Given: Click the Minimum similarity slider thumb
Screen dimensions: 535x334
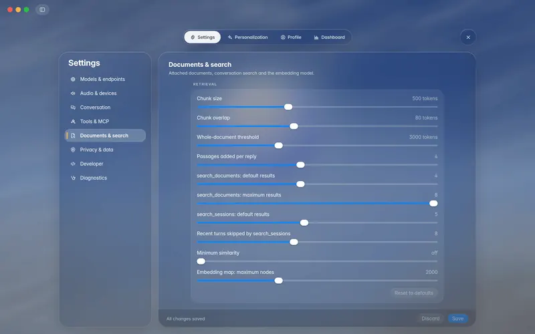Looking at the screenshot, I should (201, 261).
